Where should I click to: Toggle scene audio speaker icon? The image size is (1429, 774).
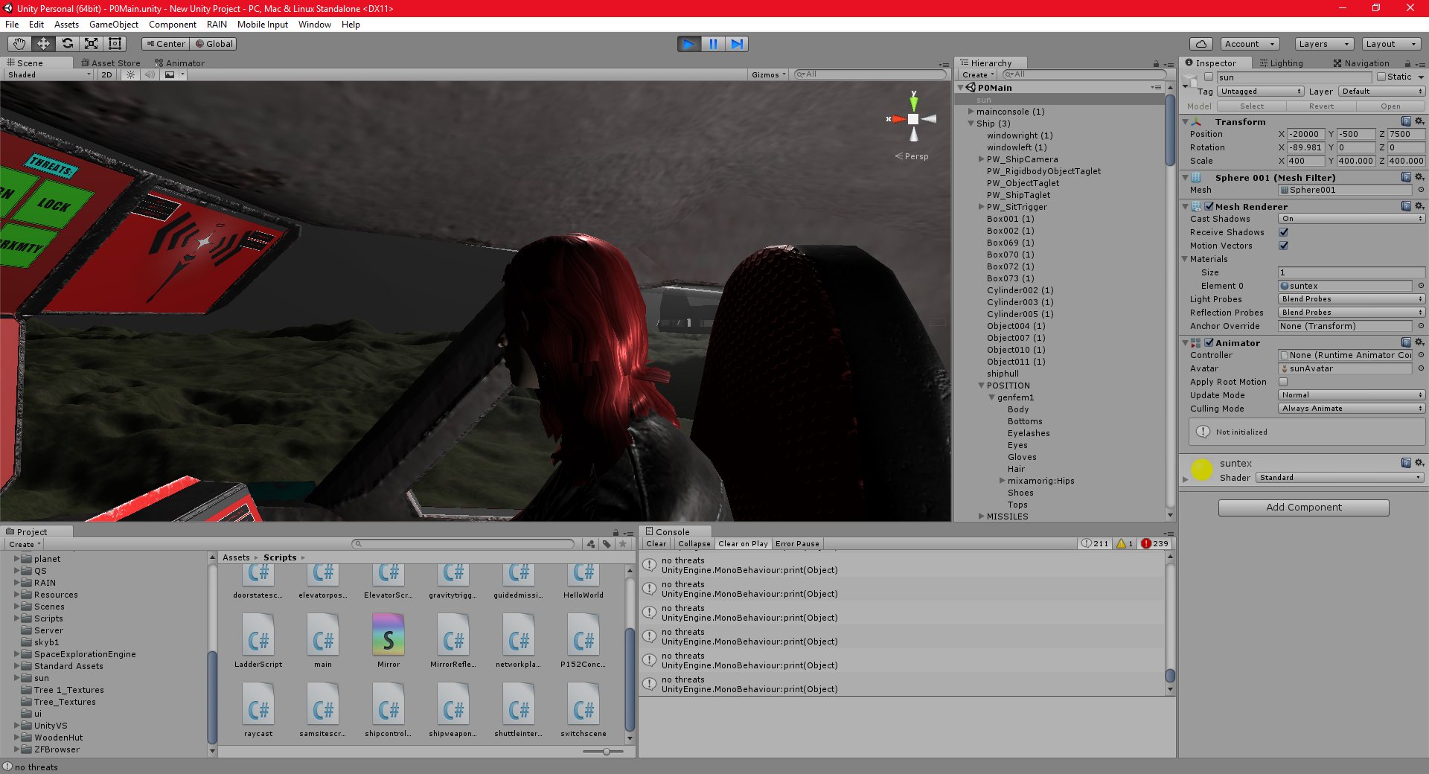pos(150,74)
